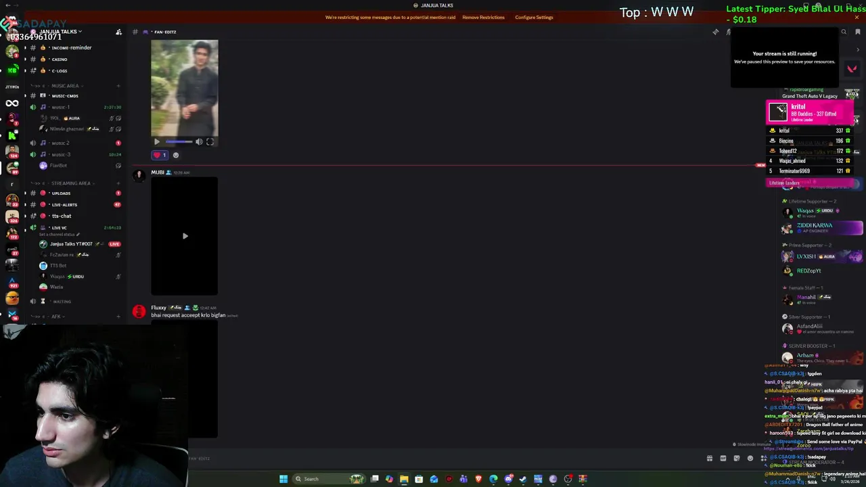866x487 pixels.
Task: Open Fluxxy's red avatar
Action: tap(139, 311)
